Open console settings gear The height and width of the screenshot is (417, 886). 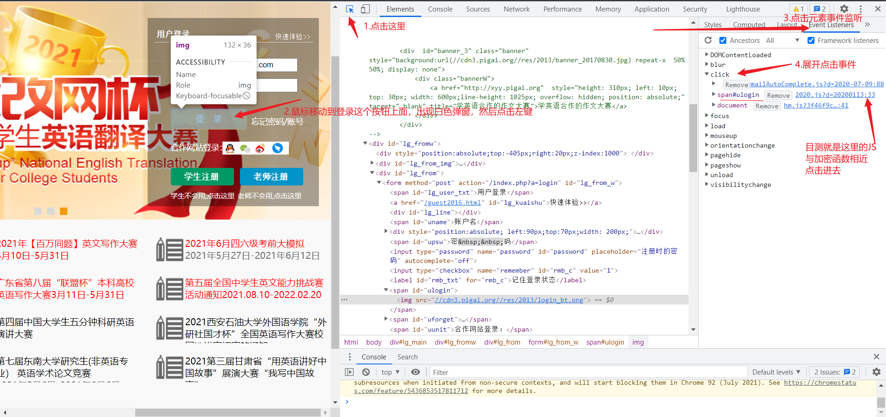point(876,372)
